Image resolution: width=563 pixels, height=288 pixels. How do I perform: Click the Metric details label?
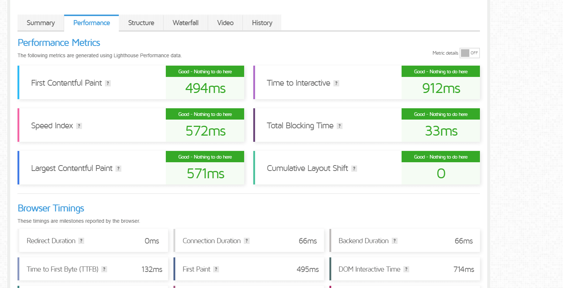click(445, 53)
